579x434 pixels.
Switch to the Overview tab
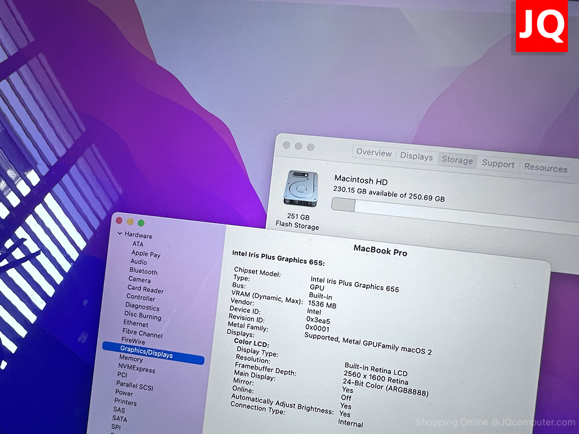[x=374, y=153]
